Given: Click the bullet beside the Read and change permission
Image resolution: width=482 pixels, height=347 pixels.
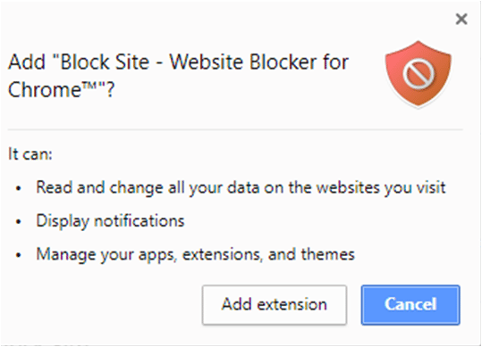Looking at the screenshot, I should tap(19, 188).
